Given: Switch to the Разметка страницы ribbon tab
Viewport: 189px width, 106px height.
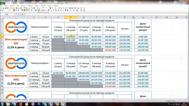Looking at the screenshot, I should tap(32, 3).
